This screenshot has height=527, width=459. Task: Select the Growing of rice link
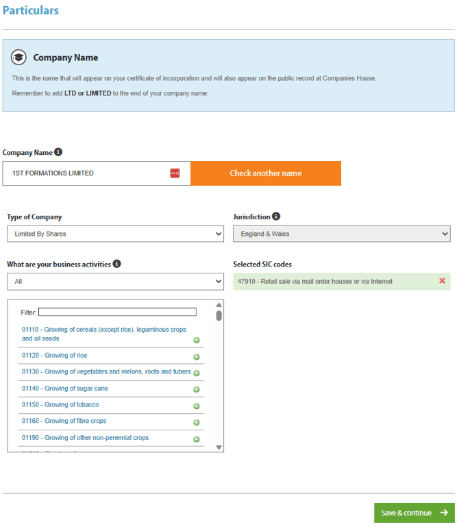[x=54, y=356]
